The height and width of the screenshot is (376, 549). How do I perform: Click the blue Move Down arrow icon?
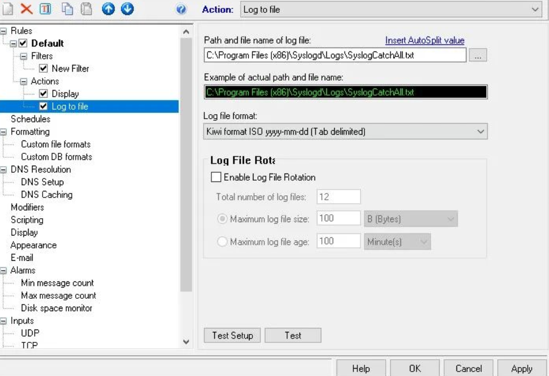point(127,9)
